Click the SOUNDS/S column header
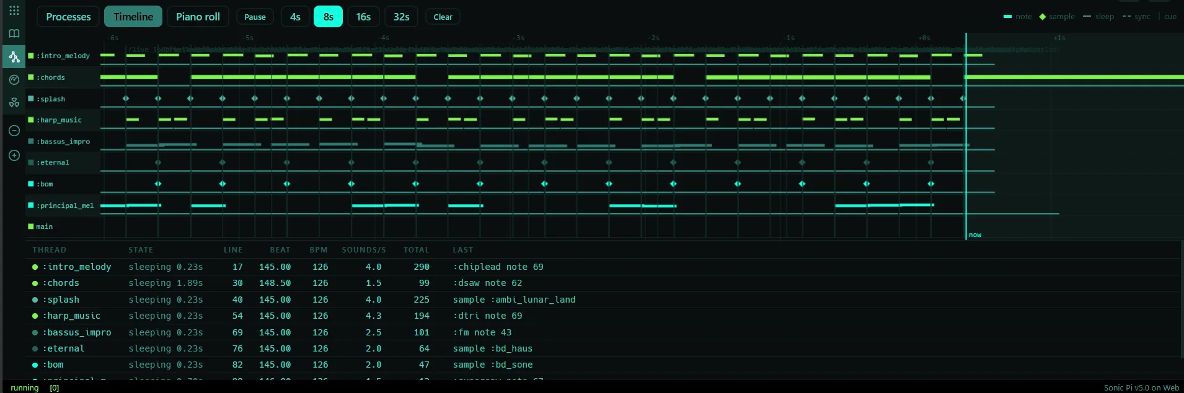Image resolution: width=1184 pixels, height=393 pixels. coord(364,250)
